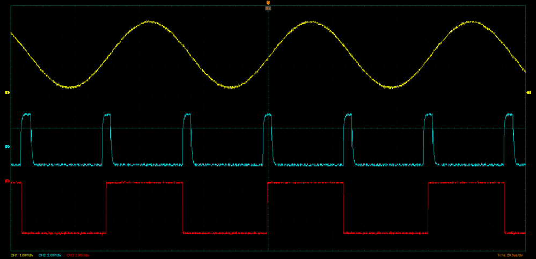Click the '0 s' trigger time label

pyautogui.click(x=268, y=8)
